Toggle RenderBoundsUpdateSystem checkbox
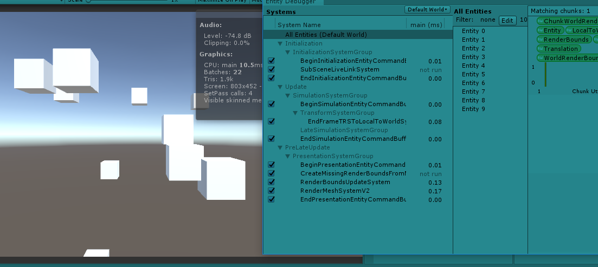 click(271, 182)
